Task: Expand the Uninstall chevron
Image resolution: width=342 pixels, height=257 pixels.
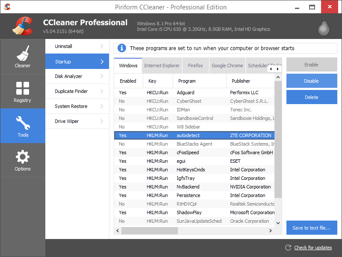Action: [102, 46]
